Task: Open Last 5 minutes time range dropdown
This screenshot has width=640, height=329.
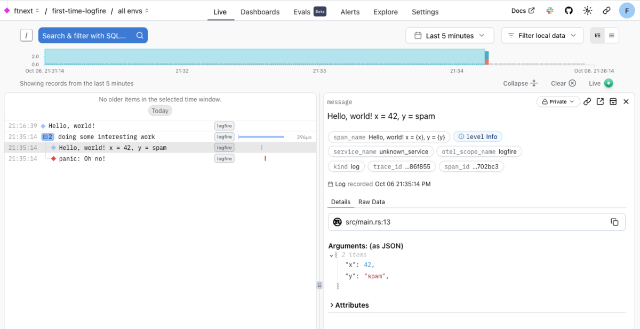Action: pos(449,36)
